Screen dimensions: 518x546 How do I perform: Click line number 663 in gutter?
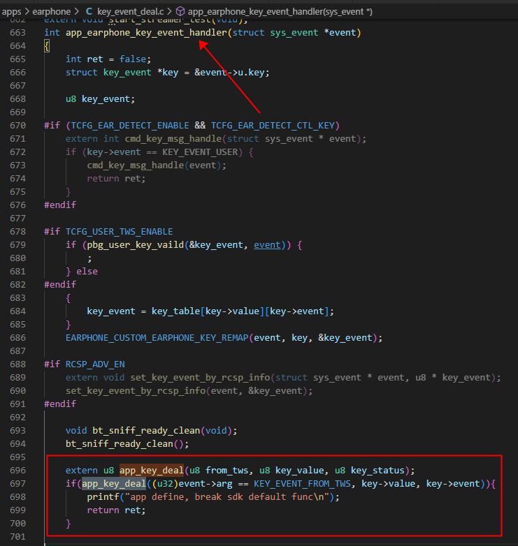pos(17,32)
